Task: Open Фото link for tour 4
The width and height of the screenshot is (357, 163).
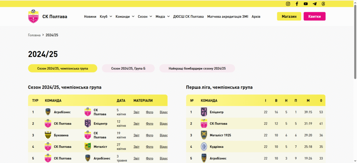Action: click(150, 147)
